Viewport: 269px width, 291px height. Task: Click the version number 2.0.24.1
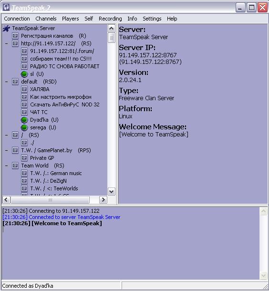coord(130,80)
